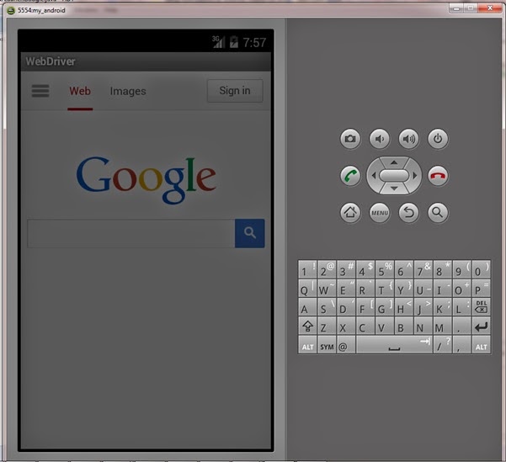Click the Q key on emulator keyboard
Screen dimensions: 506x462
[307, 288]
